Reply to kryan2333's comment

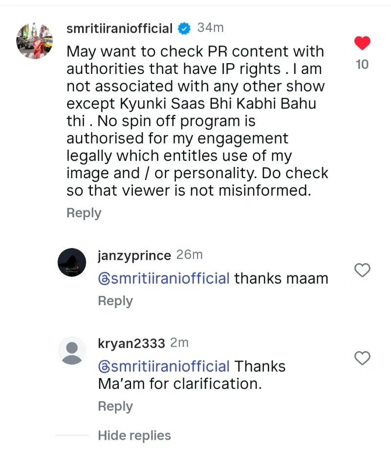point(115,406)
